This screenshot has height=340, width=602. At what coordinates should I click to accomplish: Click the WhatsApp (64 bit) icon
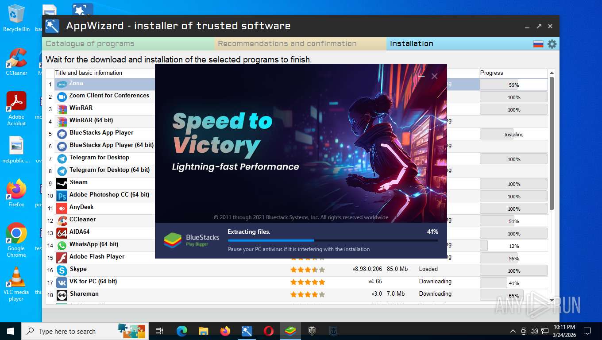click(62, 245)
